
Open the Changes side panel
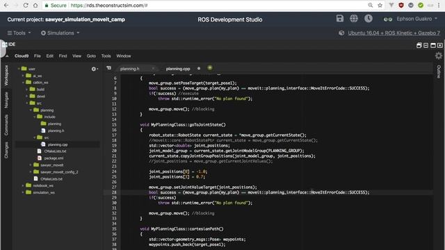click(6, 150)
